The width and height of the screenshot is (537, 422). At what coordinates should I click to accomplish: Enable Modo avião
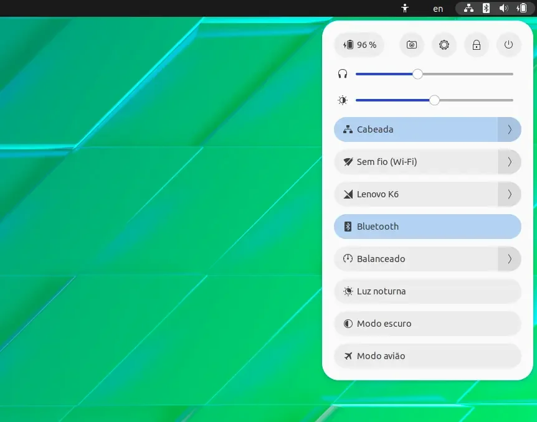click(x=427, y=356)
